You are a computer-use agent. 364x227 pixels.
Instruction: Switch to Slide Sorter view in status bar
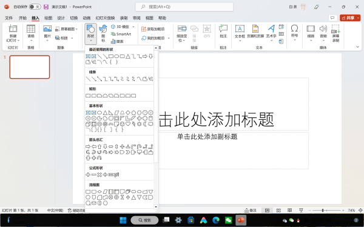click(x=278, y=210)
